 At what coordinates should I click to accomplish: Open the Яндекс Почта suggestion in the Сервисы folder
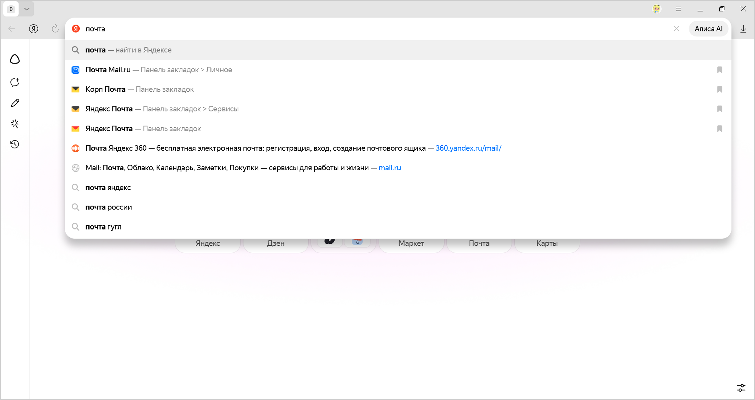[398, 109]
